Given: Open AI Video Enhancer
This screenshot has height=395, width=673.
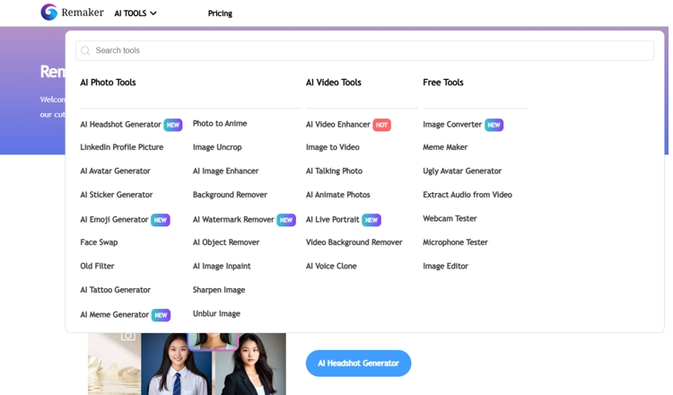Looking at the screenshot, I should (x=337, y=125).
